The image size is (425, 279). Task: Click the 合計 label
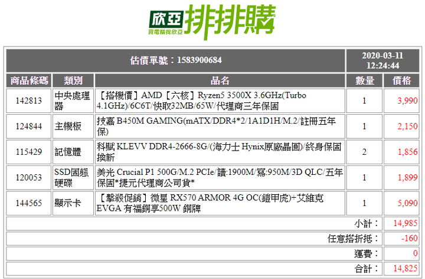pyautogui.click(x=367, y=269)
